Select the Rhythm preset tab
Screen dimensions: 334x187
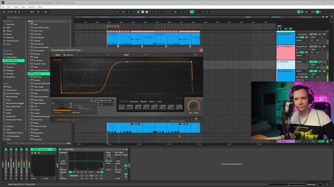(144, 102)
